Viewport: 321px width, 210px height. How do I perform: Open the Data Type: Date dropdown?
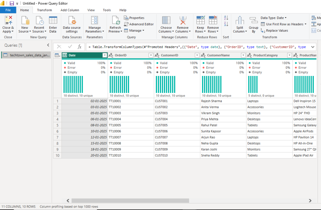[x=274, y=18]
